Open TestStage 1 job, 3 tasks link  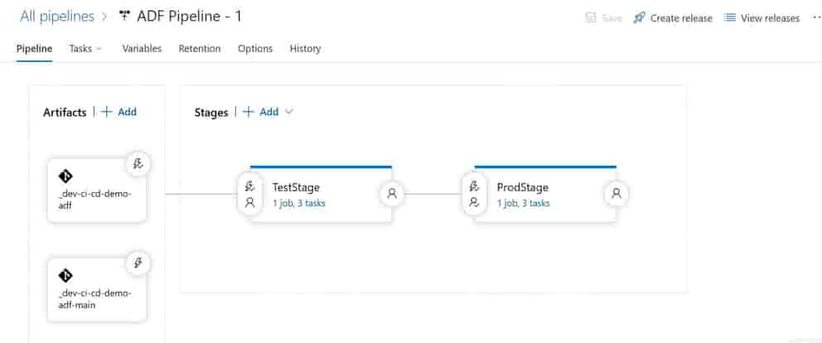click(x=298, y=203)
